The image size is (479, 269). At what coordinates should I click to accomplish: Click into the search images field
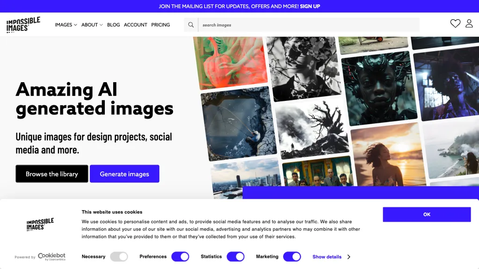pos(309,25)
